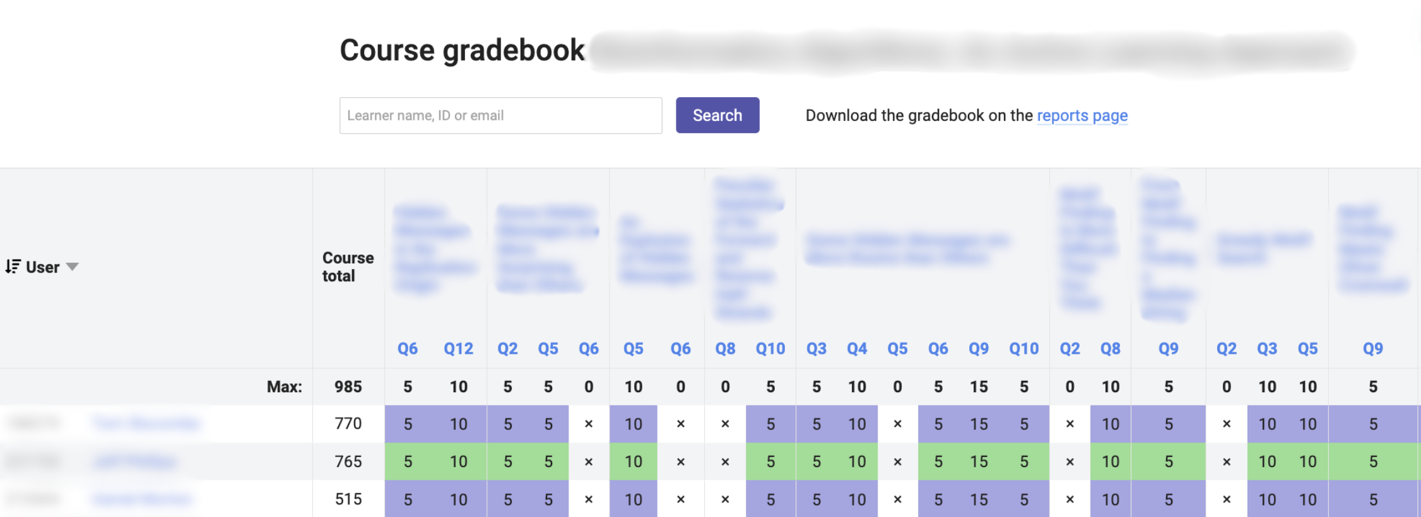Open learner name link in the 765 row
The width and height of the screenshot is (1421, 517).
[x=134, y=462]
